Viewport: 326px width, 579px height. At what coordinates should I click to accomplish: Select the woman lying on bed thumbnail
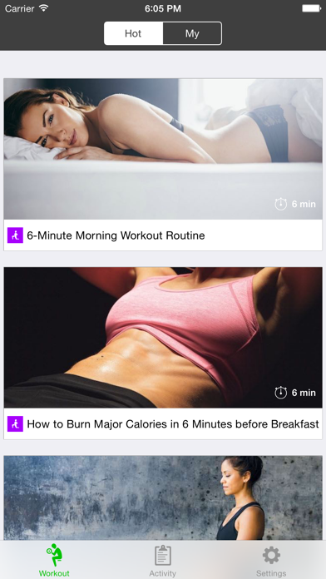pos(163,149)
